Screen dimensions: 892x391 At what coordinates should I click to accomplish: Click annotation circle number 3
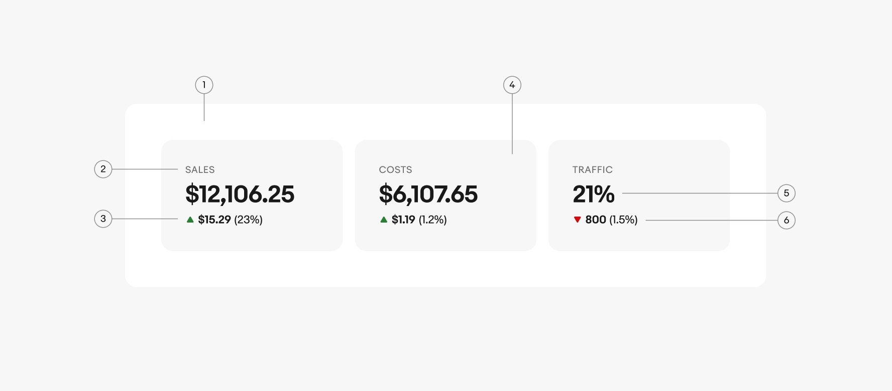(103, 219)
